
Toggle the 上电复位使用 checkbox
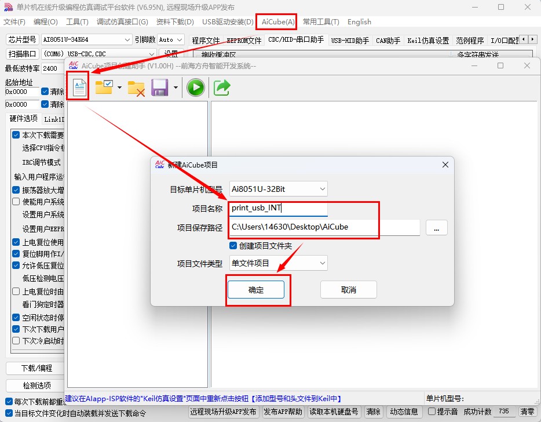point(16,242)
